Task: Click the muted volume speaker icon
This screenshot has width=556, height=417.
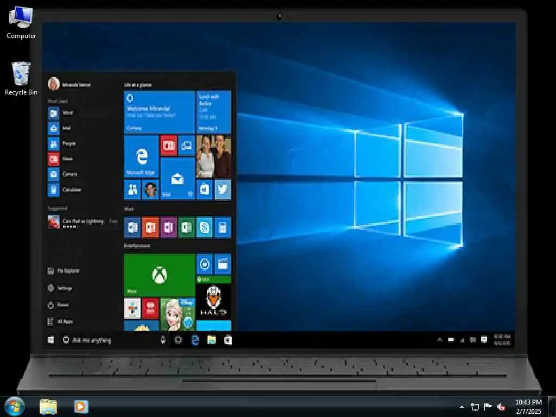Action: 501,407
